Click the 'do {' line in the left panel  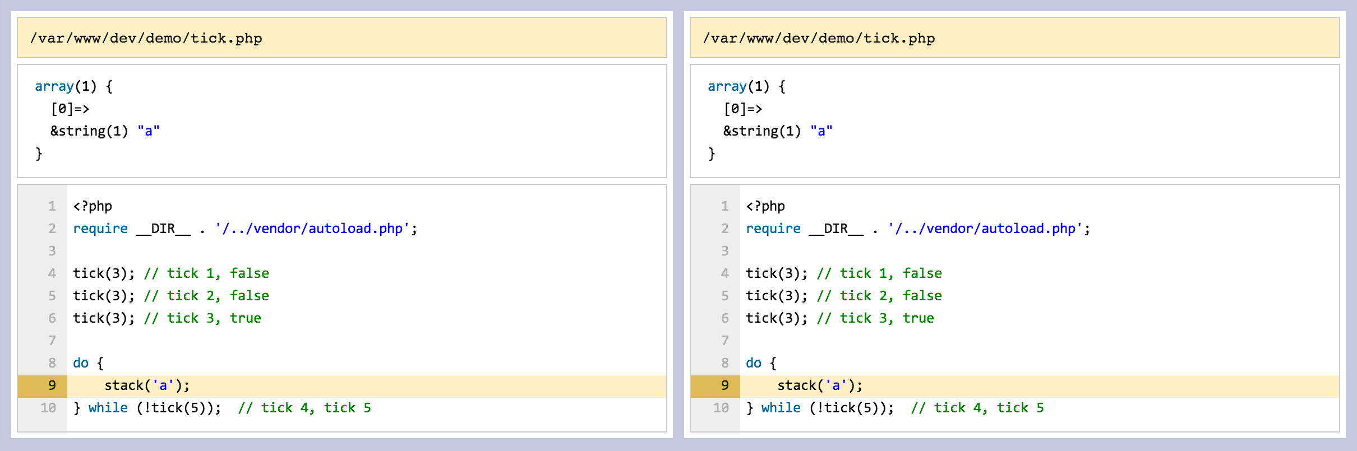tap(89, 363)
